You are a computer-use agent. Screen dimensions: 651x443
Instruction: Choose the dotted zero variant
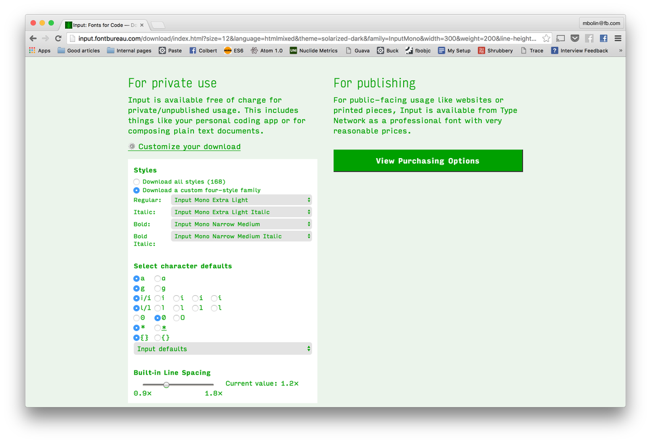[137, 318]
